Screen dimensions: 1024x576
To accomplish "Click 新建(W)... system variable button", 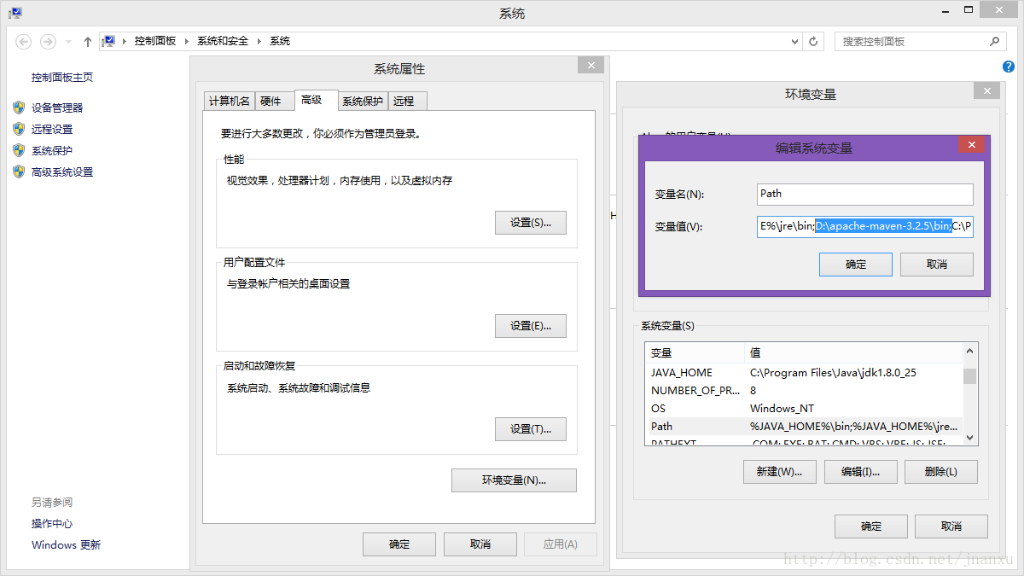I will tap(780, 472).
